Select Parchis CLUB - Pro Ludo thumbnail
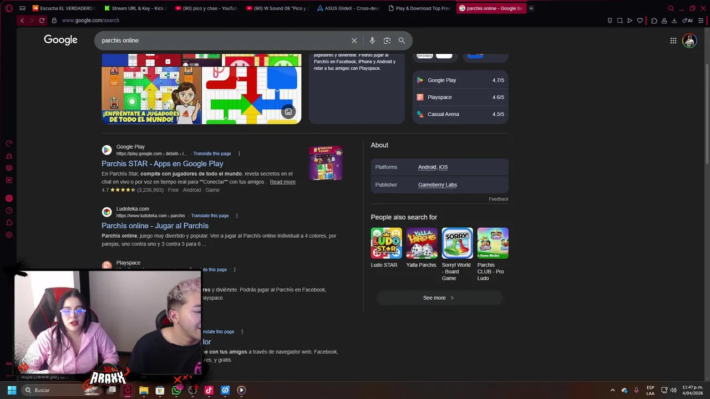This screenshot has height=399, width=710. [493, 243]
